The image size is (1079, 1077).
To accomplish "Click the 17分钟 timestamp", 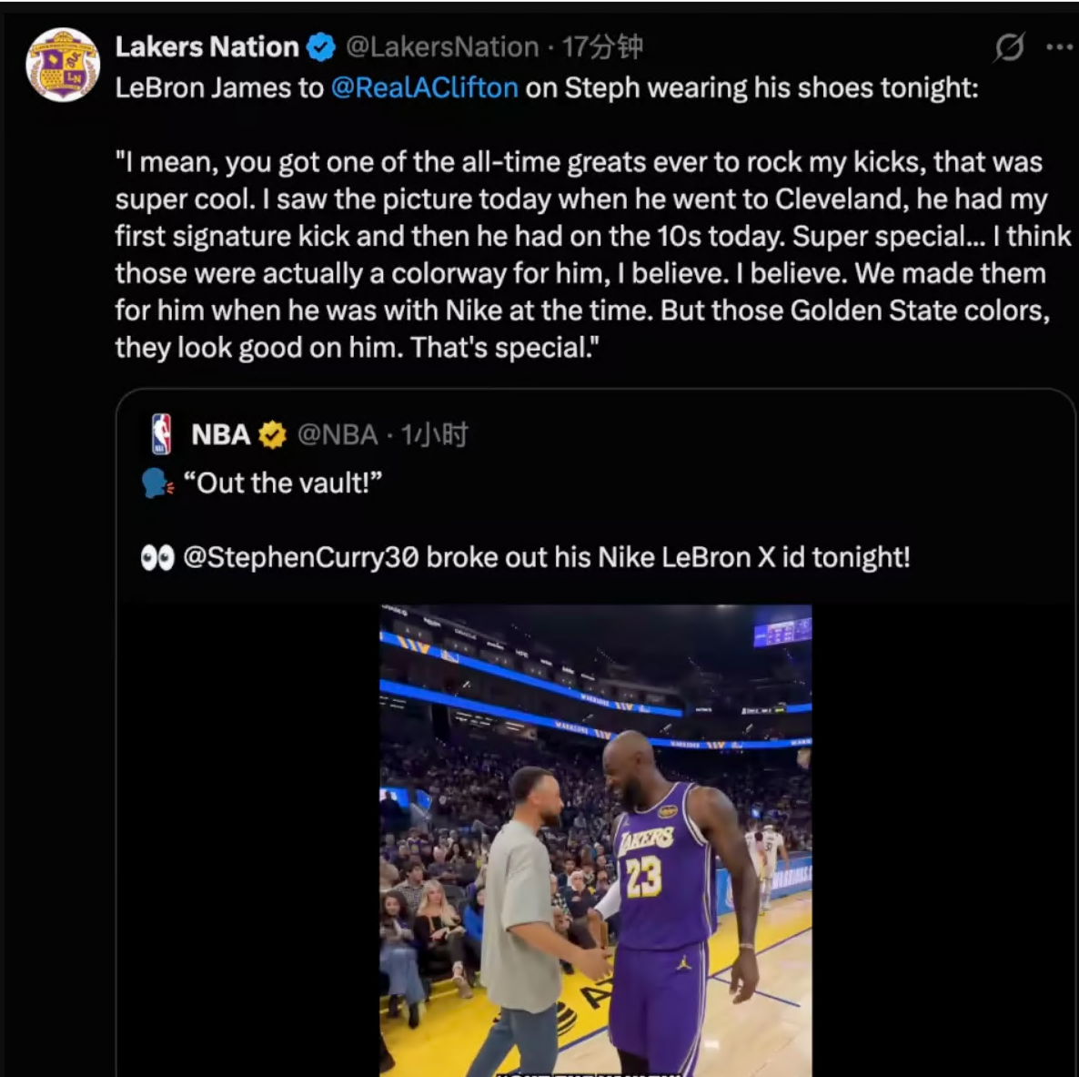I will point(602,46).
